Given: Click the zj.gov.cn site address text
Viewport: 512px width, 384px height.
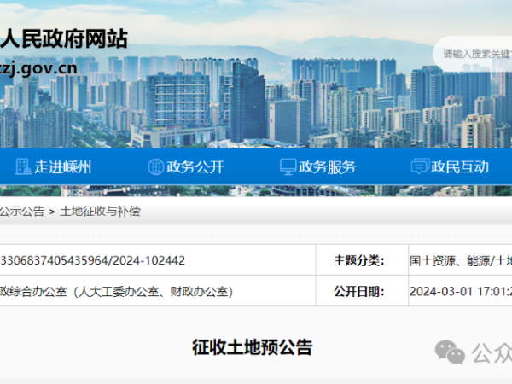Looking at the screenshot, I should (x=38, y=67).
